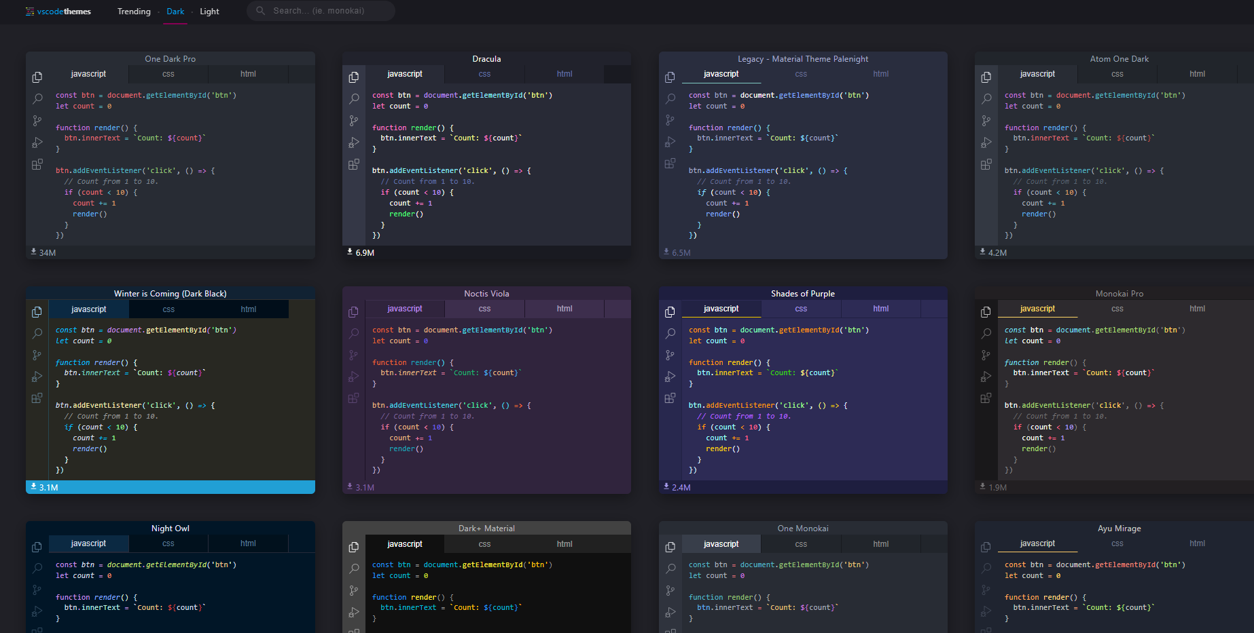Viewport: 1254px width, 633px height.
Task: Show Dracula css preview tab
Action: click(484, 74)
